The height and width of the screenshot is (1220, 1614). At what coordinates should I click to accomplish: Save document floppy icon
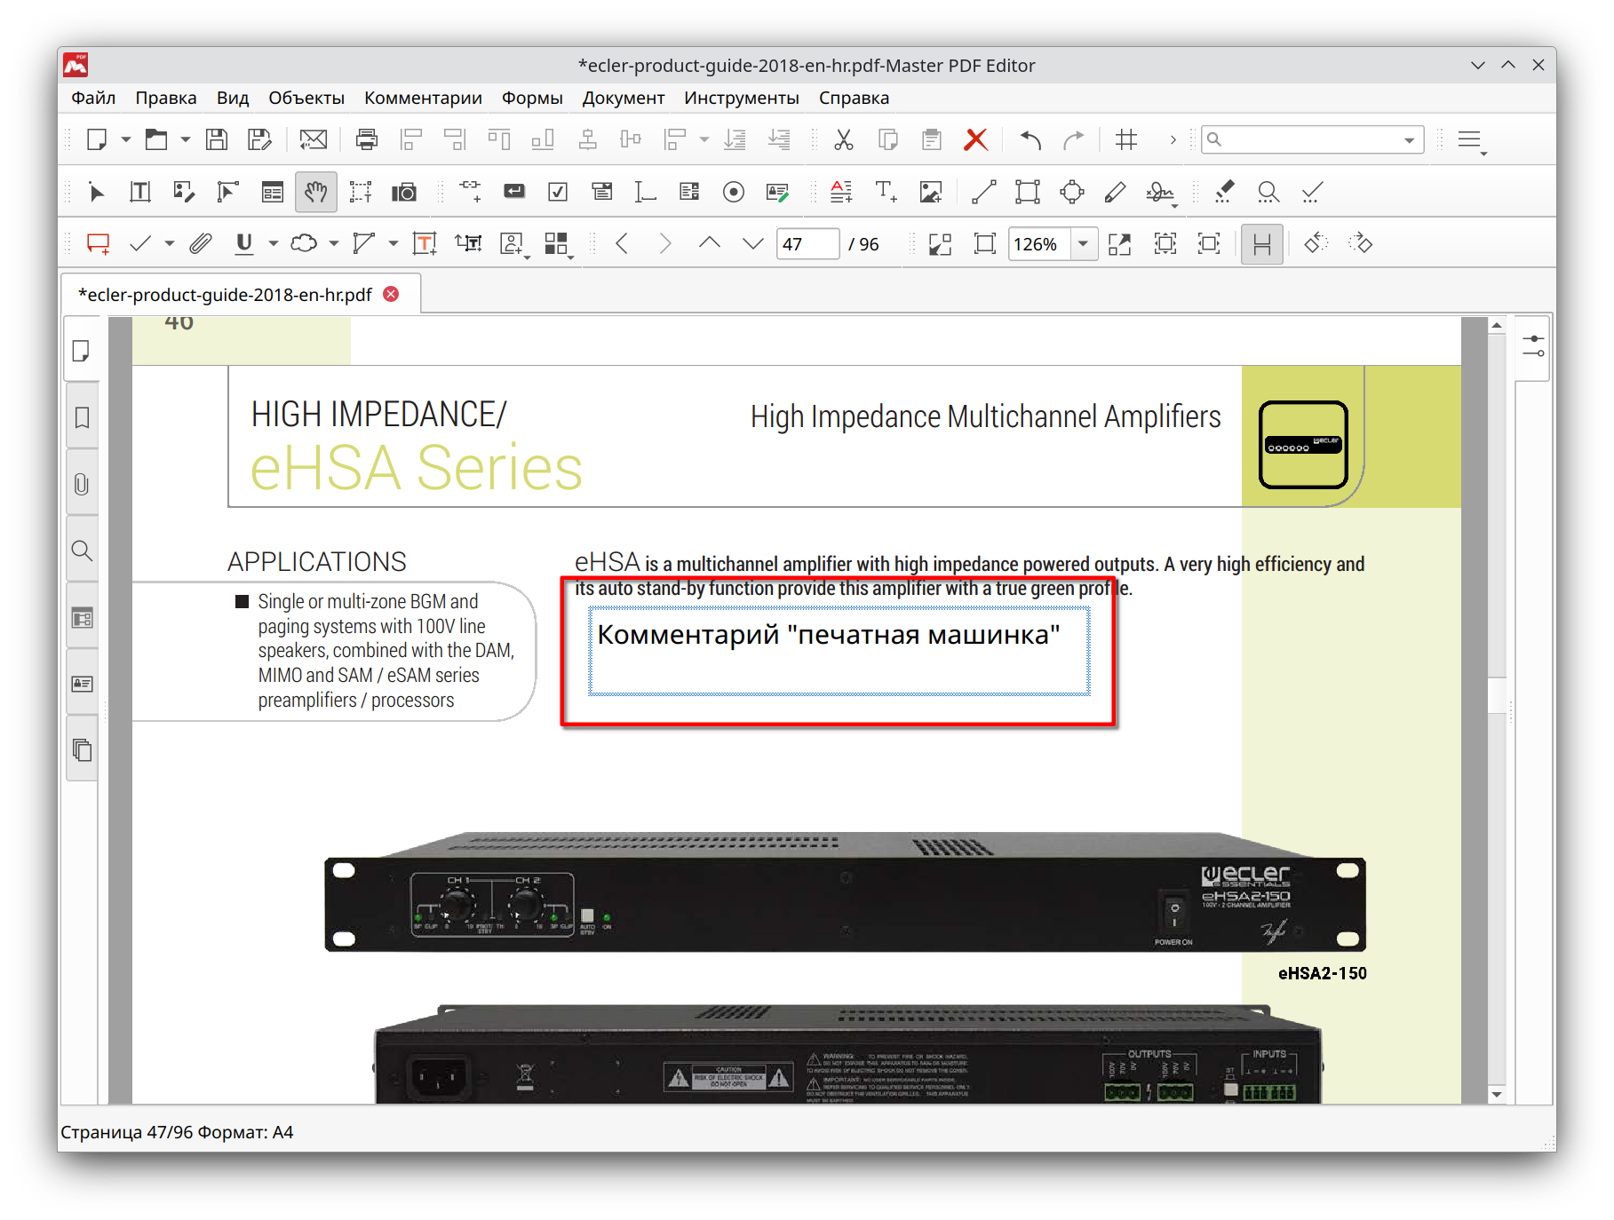217,139
